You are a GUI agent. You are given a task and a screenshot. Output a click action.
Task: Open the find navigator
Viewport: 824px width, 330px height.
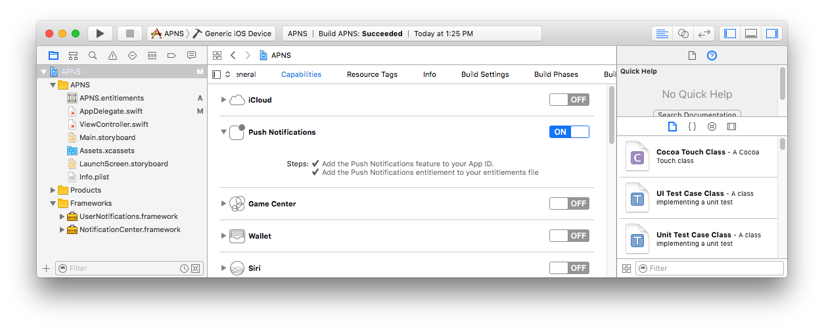[93, 55]
